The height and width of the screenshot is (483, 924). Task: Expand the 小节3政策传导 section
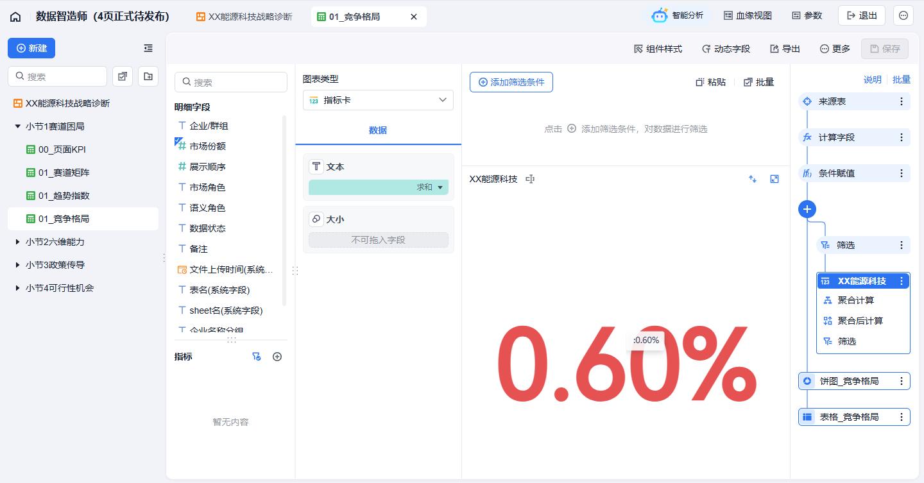tap(18, 265)
